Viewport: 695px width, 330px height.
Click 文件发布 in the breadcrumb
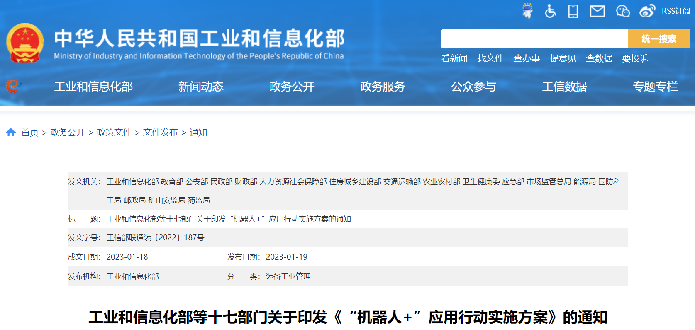[161, 132]
